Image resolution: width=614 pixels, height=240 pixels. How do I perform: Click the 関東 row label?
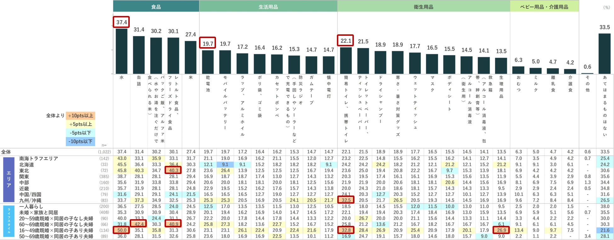tap(24, 177)
